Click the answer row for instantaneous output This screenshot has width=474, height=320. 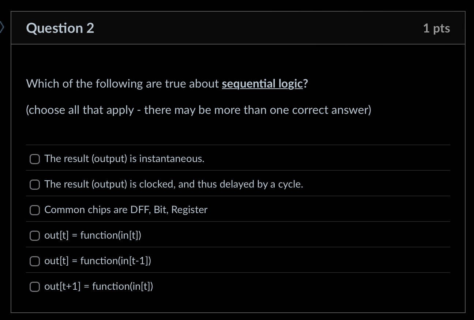tap(124, 159)
